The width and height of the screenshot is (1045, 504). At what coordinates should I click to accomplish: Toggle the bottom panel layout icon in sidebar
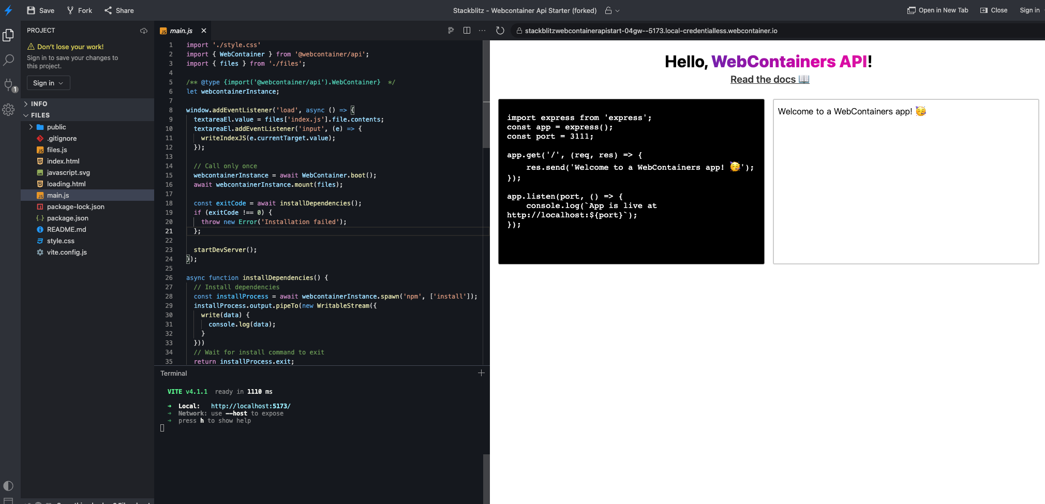click(8, 501)
